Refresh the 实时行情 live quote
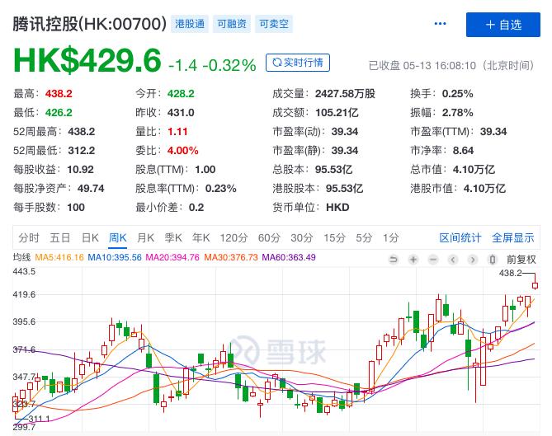Viewport: 552px width, 436px height. (298, 63)
